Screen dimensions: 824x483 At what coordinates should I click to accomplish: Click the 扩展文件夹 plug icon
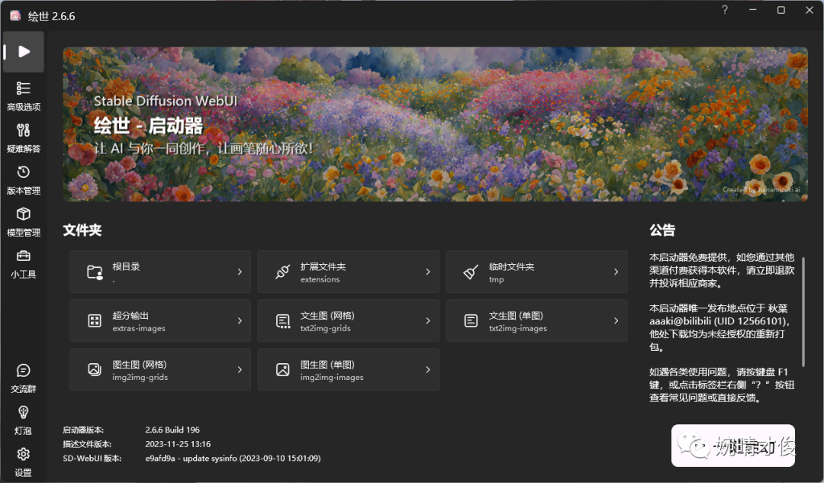click(283, 272)
